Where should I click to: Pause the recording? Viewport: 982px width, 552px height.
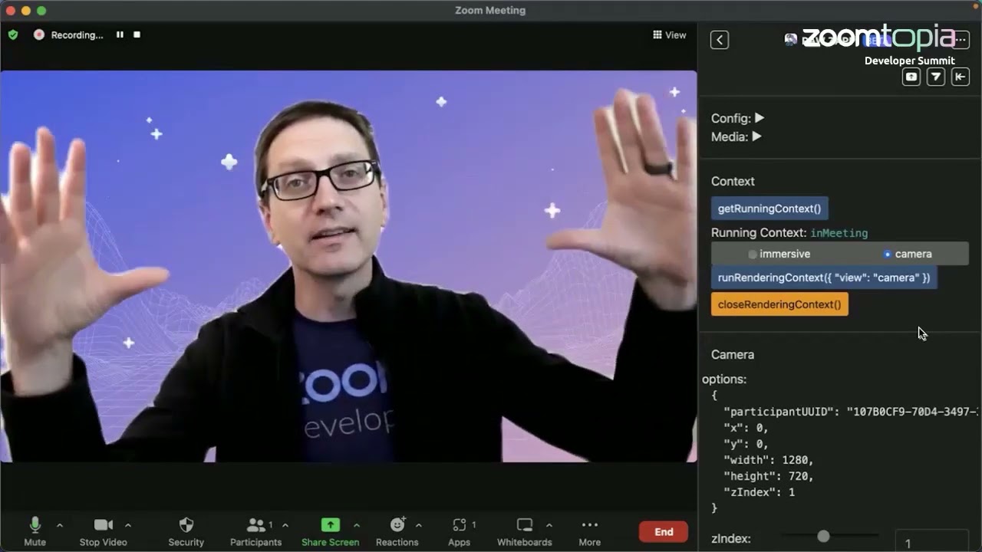click(120, 34)
